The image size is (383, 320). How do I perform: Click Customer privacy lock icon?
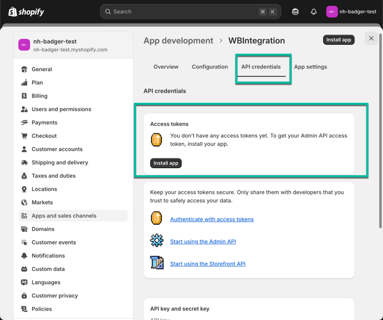(24, 295)
